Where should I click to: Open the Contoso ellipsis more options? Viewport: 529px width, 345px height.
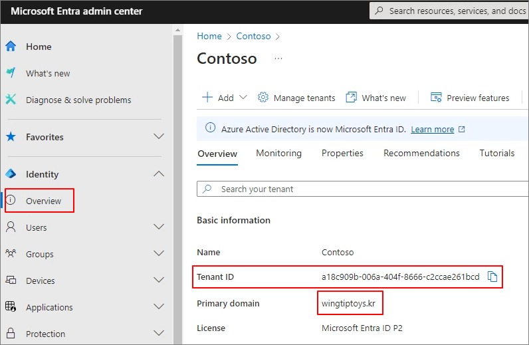pos(278,58)
